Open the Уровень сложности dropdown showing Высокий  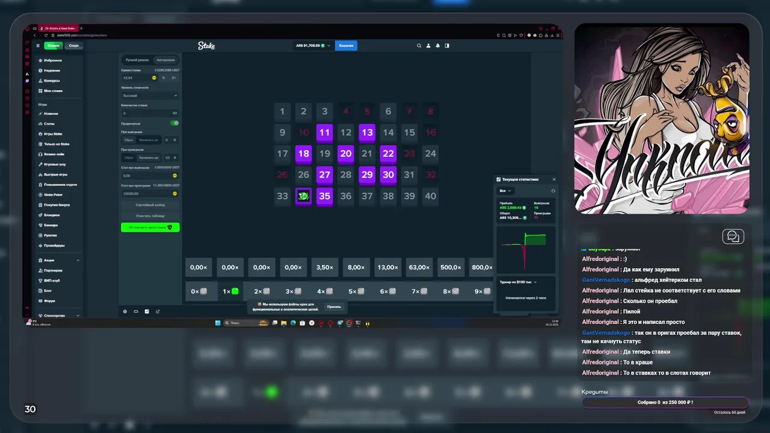(150, 96)
